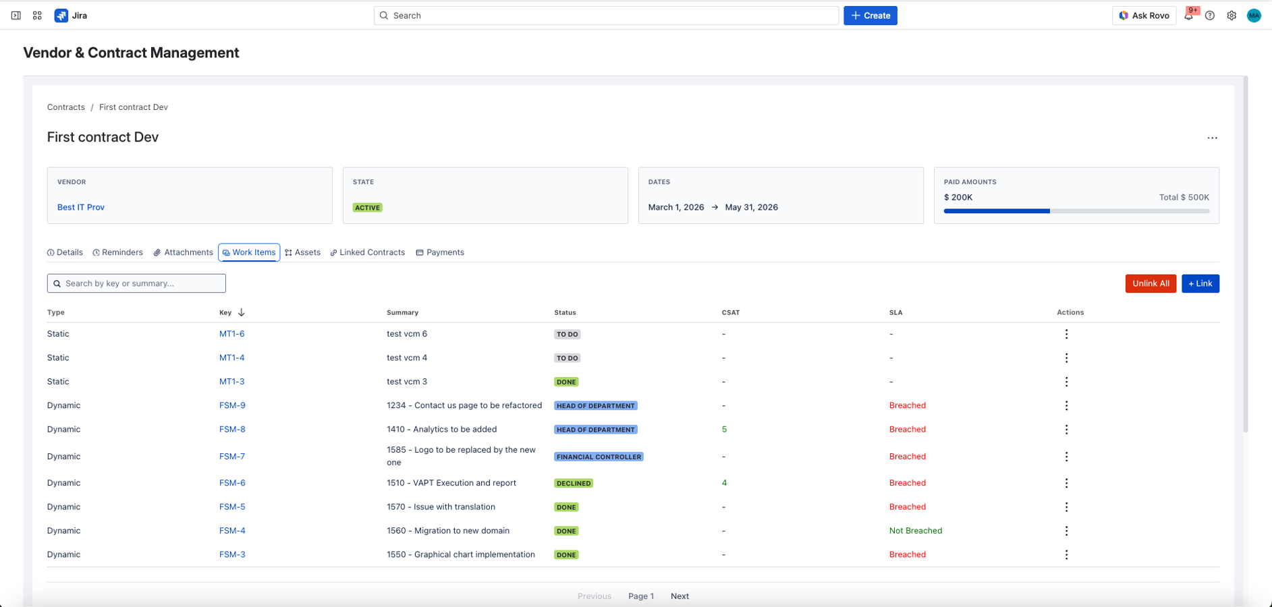Switch to the Payments tab
Image resolution: width=1272 pixels, height=607 pixels.
click(x=440, y=252)
